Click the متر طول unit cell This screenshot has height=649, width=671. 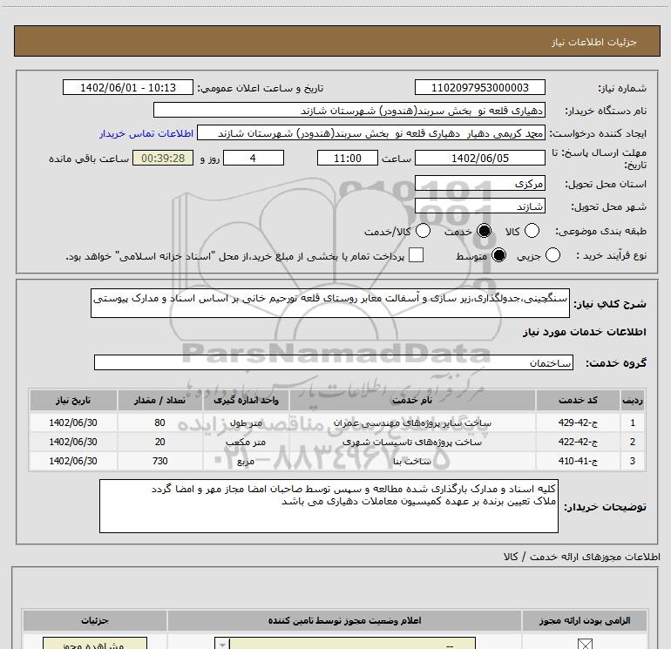(246, 423)
